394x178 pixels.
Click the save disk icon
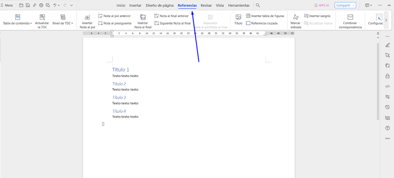28,5
